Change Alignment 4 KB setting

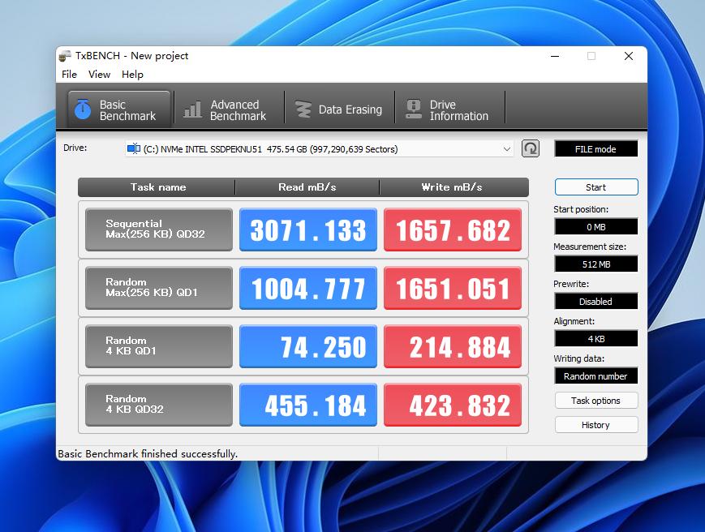click(x=595, y=338)
